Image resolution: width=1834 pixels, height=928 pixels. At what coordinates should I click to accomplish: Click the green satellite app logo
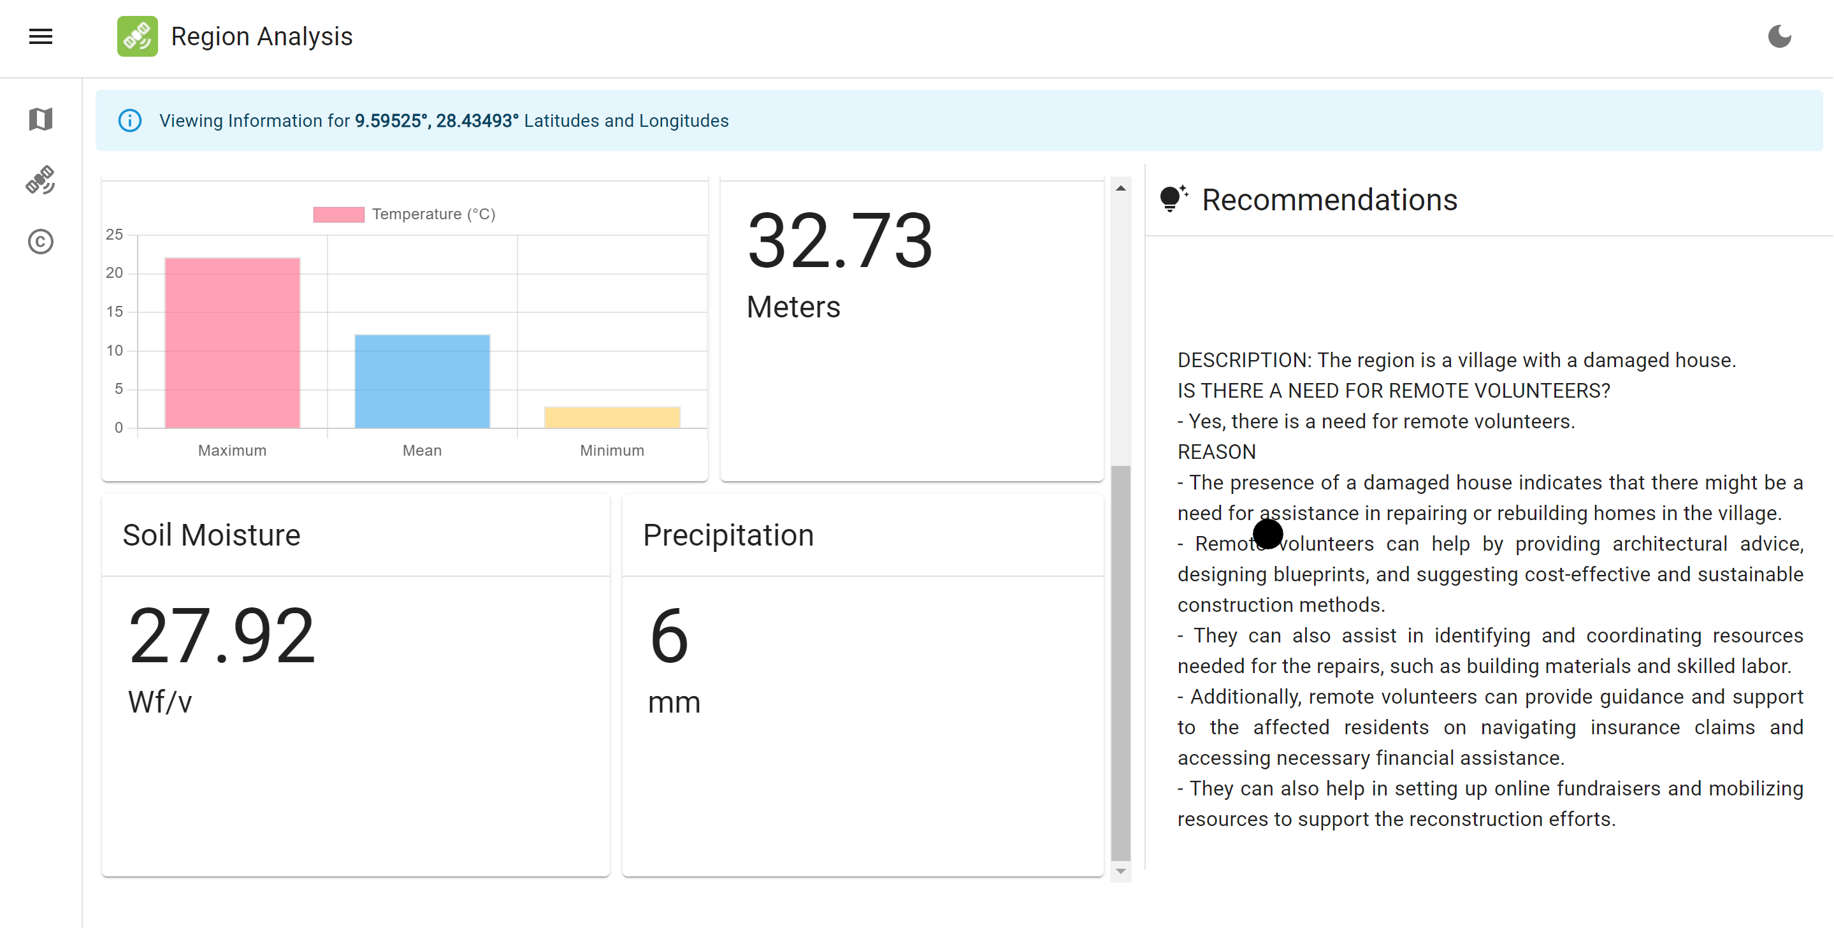[x=138, y=36]
